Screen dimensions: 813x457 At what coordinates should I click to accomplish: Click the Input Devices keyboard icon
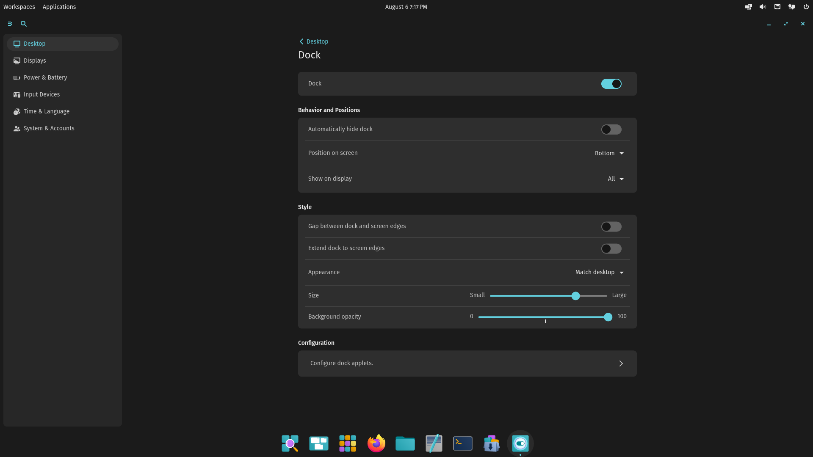click(17, 95)
